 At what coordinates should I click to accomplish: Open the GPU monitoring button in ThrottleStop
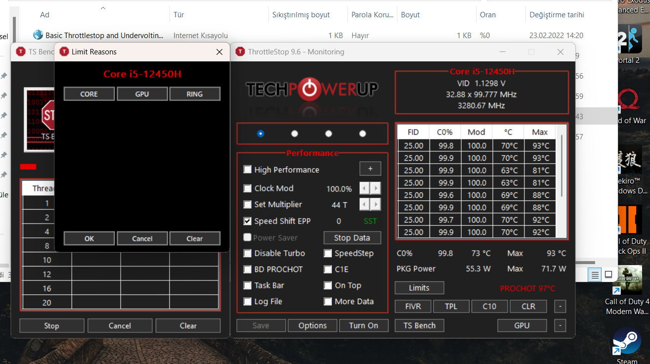pos(522,325)
